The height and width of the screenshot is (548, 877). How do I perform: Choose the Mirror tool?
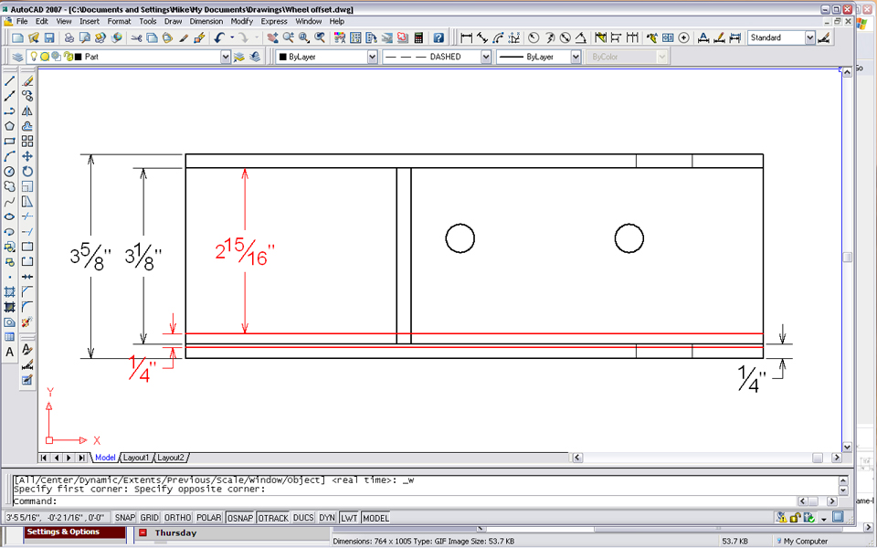pos(27,111)
